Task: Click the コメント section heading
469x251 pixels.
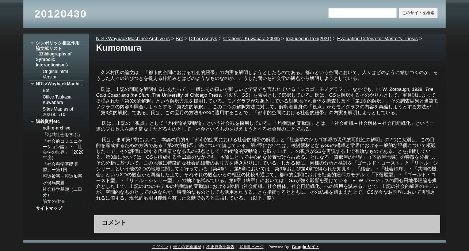Action: [x=114, y=223]
